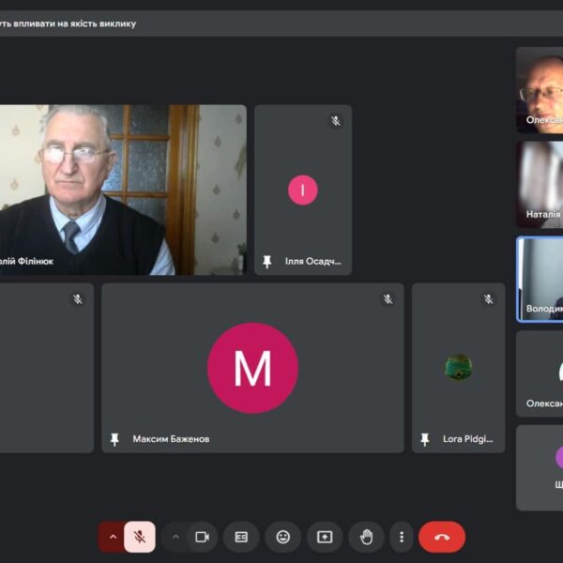Raise your hand in the meeting
This screenshot has height=563, width=563.
tap(366, 537)
